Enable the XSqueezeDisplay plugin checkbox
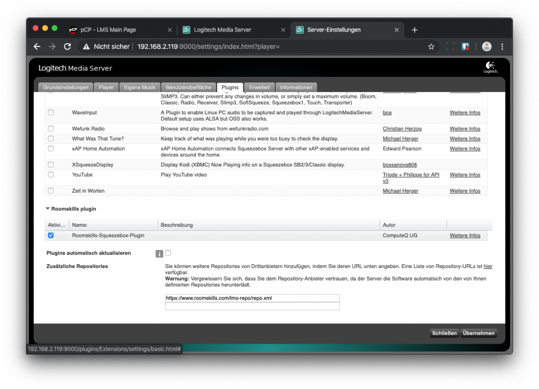Image resolution: width=539 pixels, height=389 pixels. (51, 165)
